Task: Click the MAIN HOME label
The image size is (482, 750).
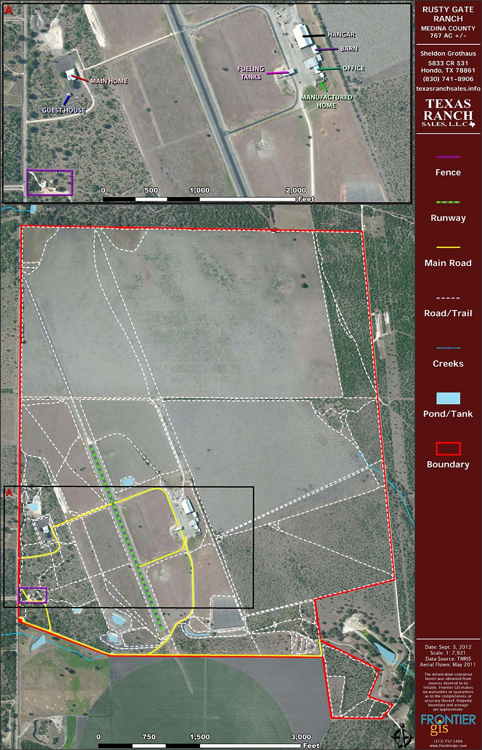Action: [109, 81]
